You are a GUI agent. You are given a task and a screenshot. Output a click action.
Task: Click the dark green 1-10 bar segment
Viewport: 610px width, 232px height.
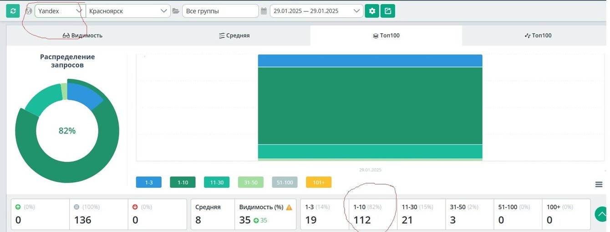pyautogui.click(x=370, y=106)
